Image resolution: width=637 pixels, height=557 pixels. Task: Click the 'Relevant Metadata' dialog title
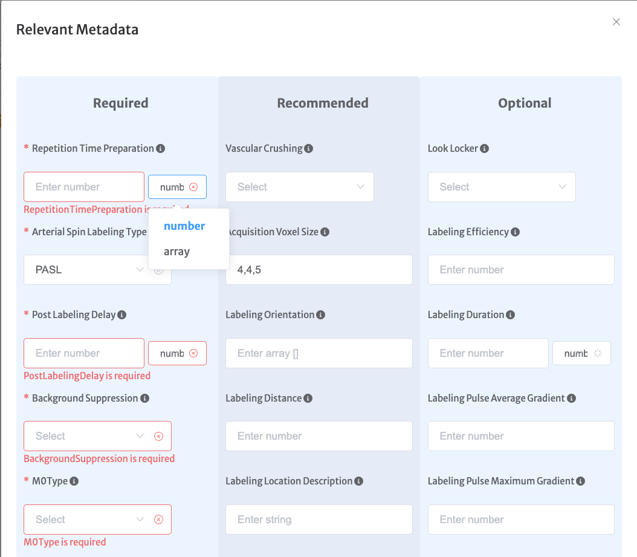click(77, 30)
